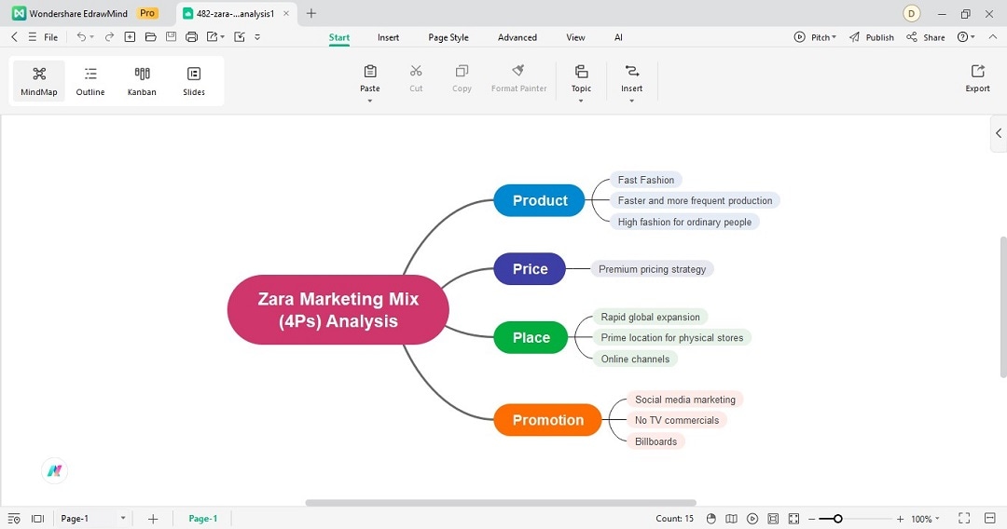Switch to the Start ribbon tab
The width and height of the screenshot is (1007, 529).
click(339, 37)
